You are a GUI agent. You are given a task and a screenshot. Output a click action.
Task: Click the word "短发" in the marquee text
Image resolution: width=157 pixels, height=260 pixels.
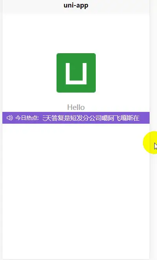[x=77, y=118]
